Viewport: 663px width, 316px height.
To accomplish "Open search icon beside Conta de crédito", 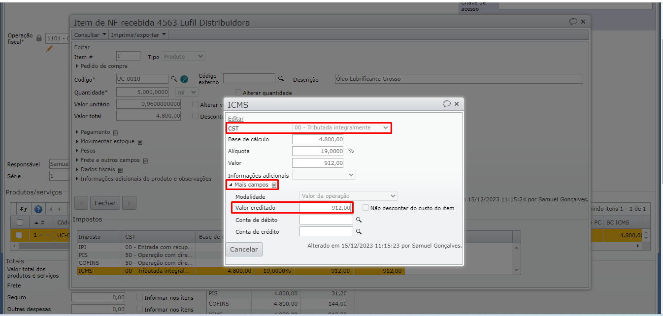I will (359, 231).
